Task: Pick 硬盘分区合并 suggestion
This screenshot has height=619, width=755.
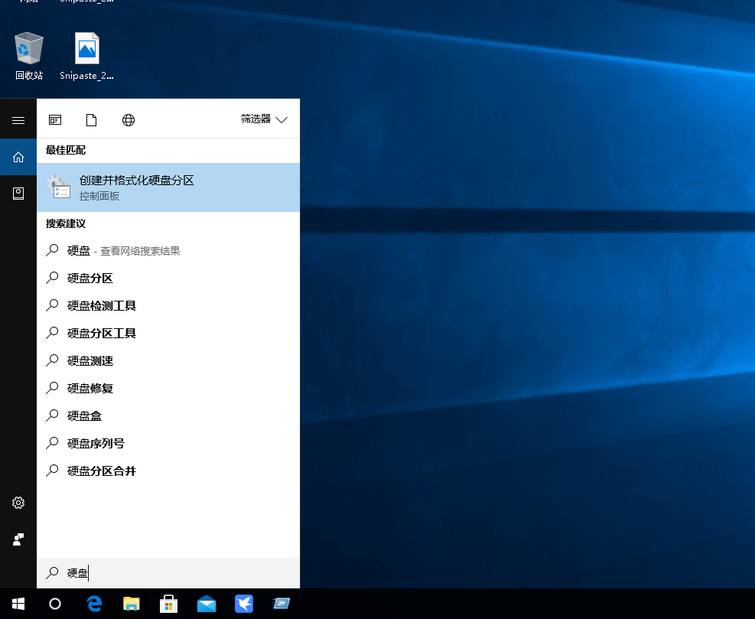Action: tap(102, 471)
